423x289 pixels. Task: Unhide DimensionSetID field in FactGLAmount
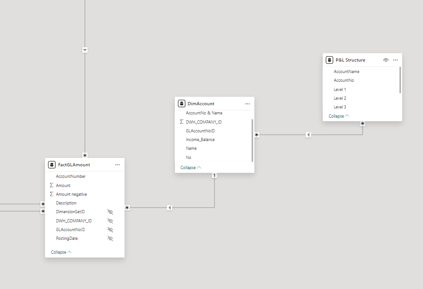click(x=110, y=212)
